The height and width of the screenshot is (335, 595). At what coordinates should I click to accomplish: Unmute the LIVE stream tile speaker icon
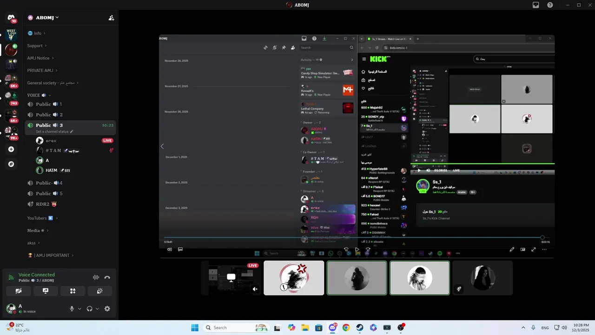(255, 289)
